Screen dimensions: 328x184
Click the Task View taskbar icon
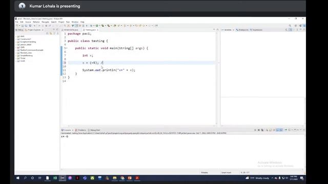[40, 178]
